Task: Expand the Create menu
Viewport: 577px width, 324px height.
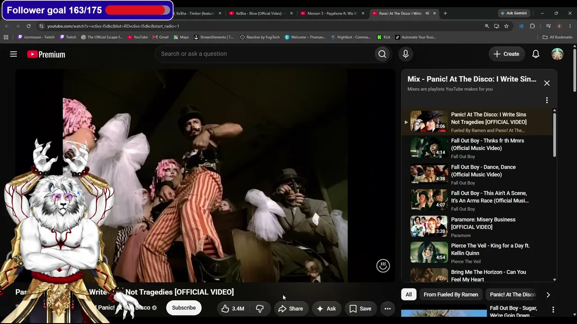Action: [x=507, y=54]
